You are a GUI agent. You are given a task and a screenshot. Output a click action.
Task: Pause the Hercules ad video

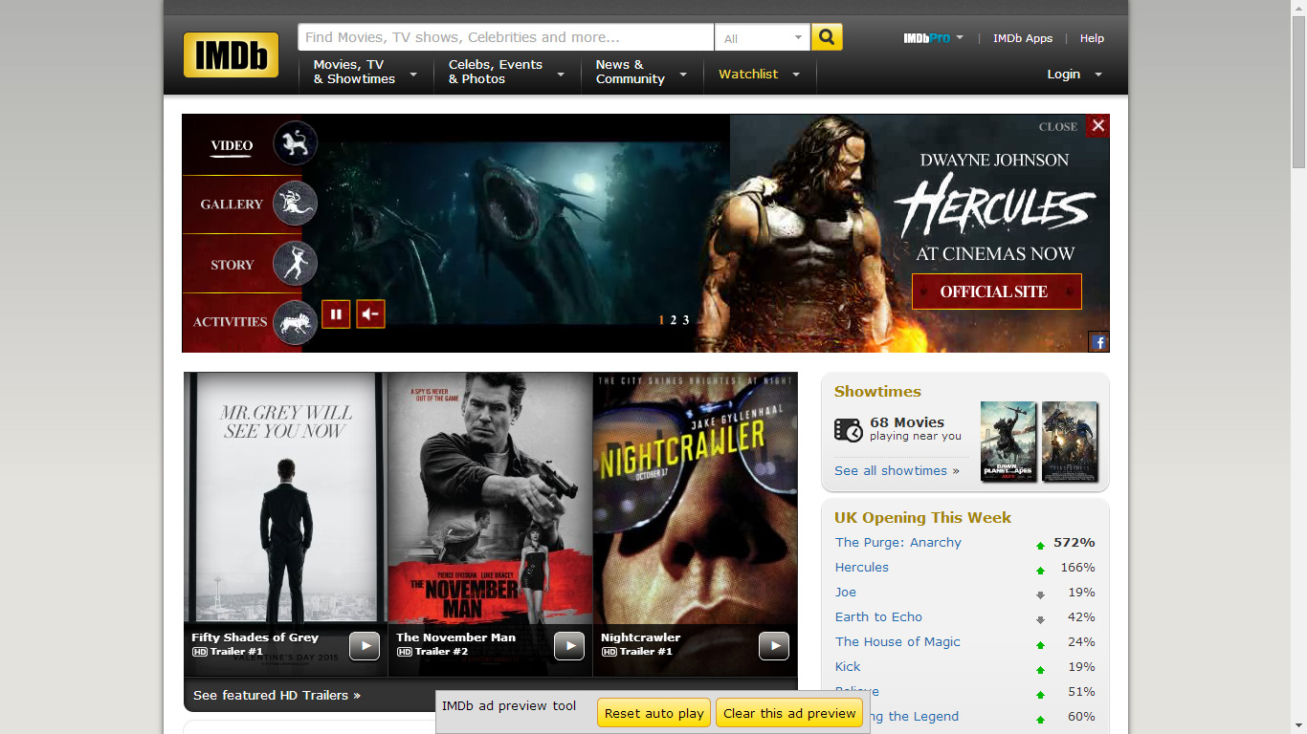(x=336, y=313)
